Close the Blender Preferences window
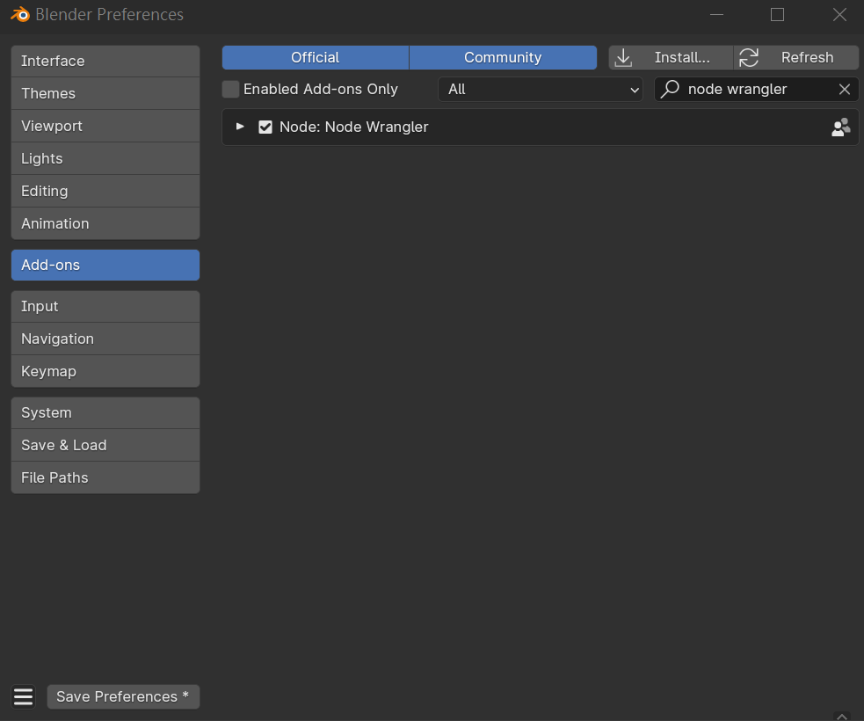The height and width of the screenshot is (721, 864). (x=839, y=14)
